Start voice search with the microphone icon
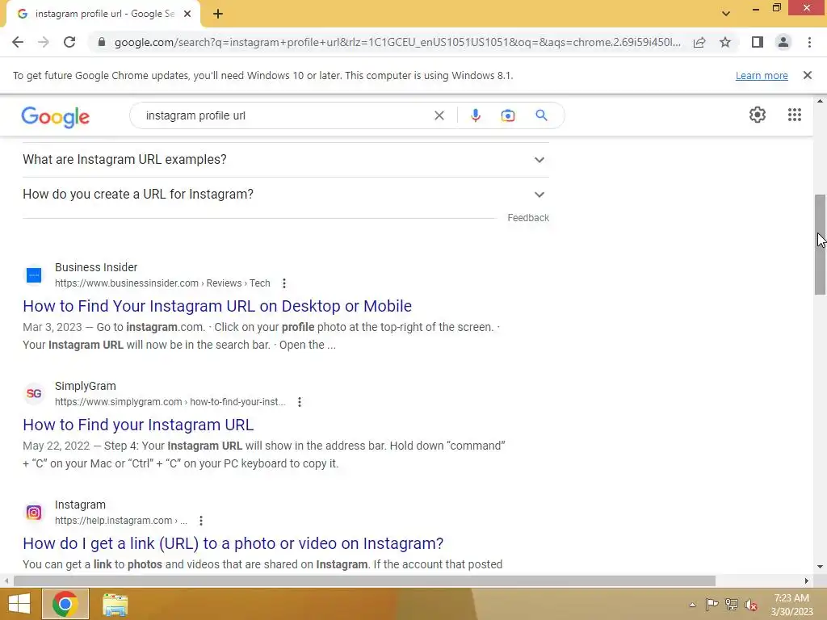This screenshot has width=827, height=620. click(x=475, y=115)
